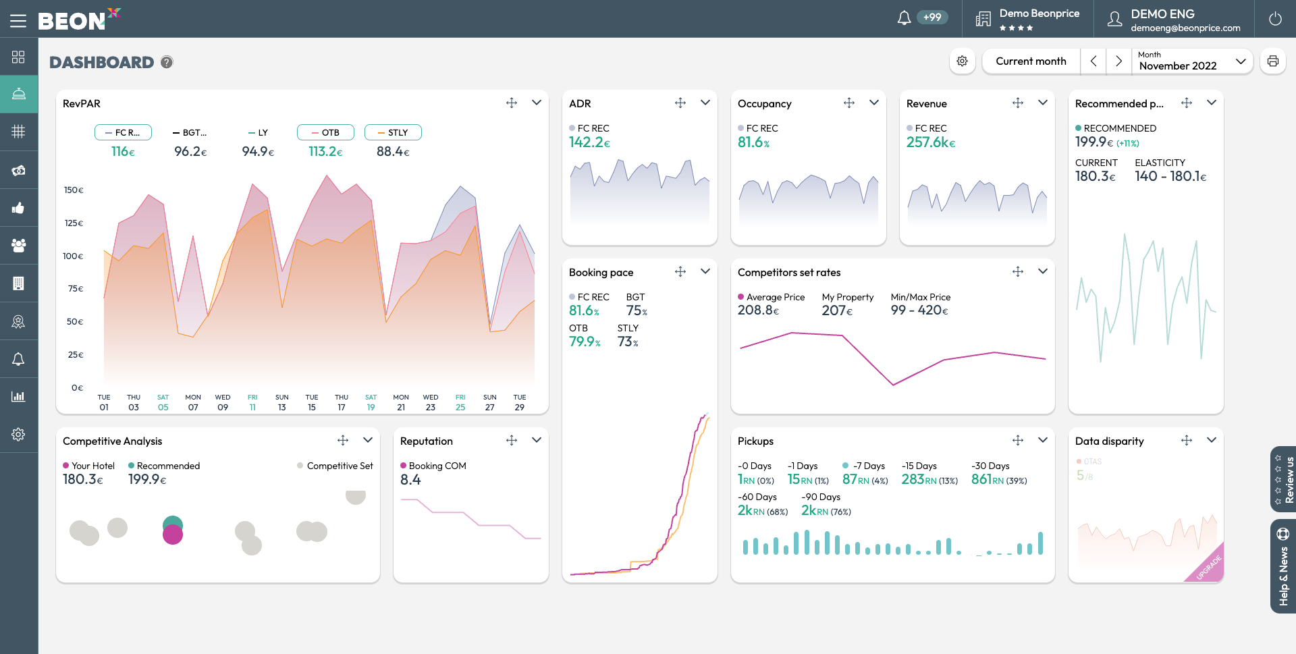Open the DEMO ENG user account menu
1296x654 pixels.
coord(1174,19)
